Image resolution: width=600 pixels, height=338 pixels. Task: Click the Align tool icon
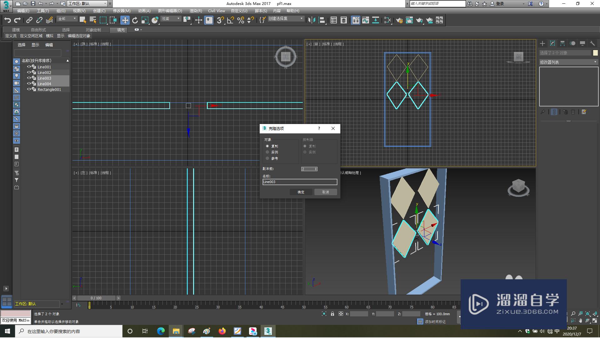[322, 20]
